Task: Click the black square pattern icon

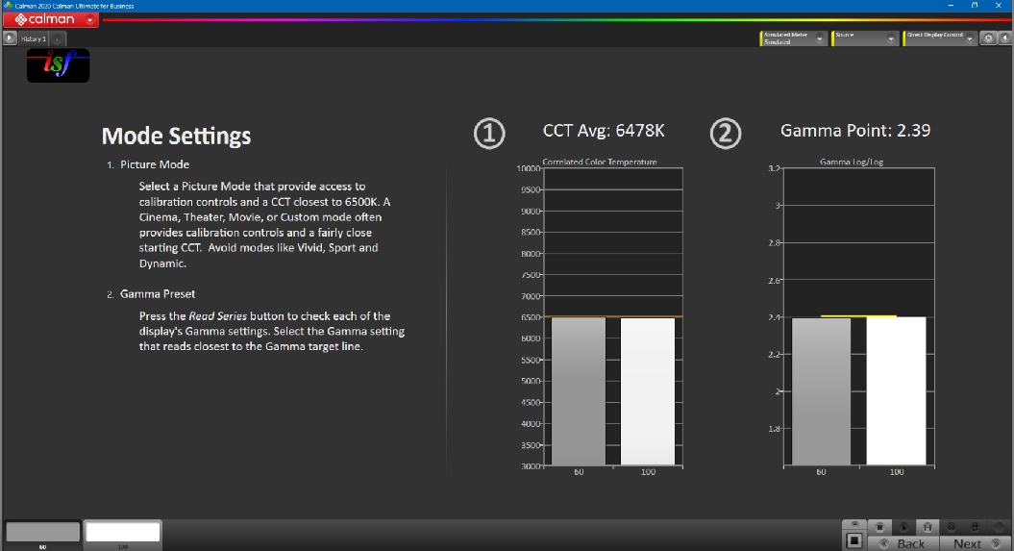Action: (854, 540)
